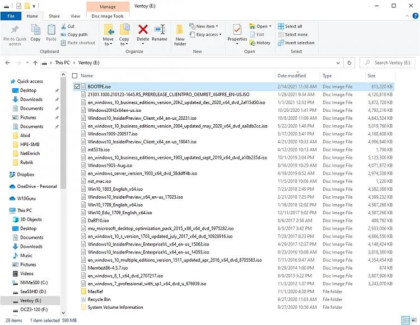This screenshot has width=420, height=325.
Task: Switch to the Home ribbon tab
Action: coord(32,16)
